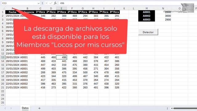Click cell C16 with value 499
Viewport: 197px width, 111px height.
point(40,68)
